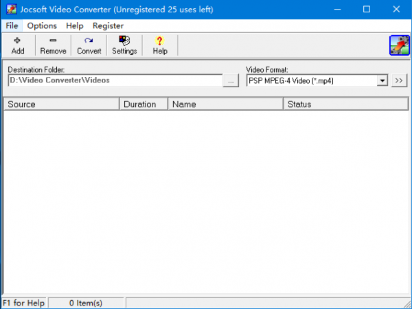This screenshot has height=309, width=412.
Task: Click the Source column header
Action: [61, 104]
